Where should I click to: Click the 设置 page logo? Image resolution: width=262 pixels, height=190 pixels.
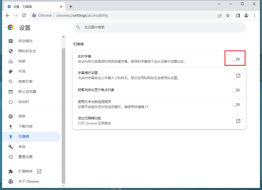tap(10, 27)
